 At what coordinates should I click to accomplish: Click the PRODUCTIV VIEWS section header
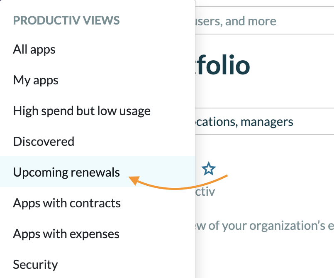[x=66, y=20]
